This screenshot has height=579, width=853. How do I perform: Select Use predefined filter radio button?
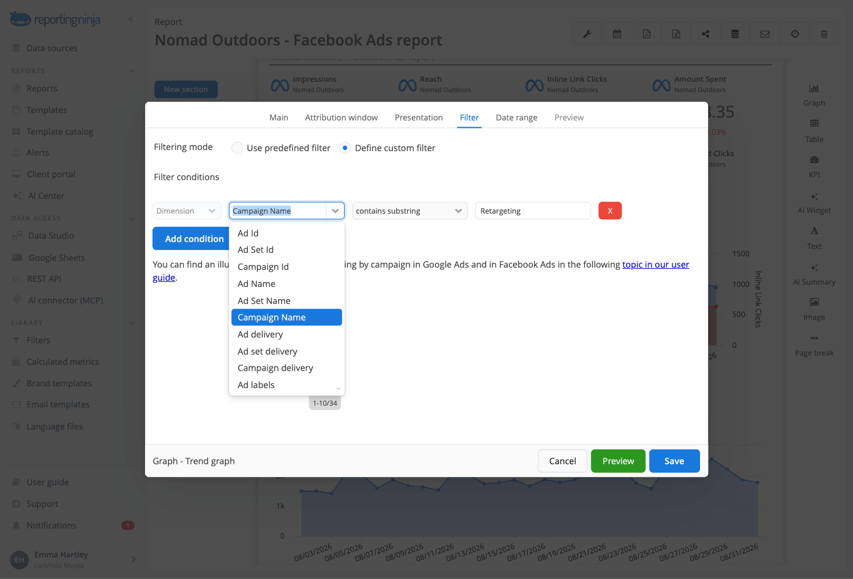tap(237, 148)
